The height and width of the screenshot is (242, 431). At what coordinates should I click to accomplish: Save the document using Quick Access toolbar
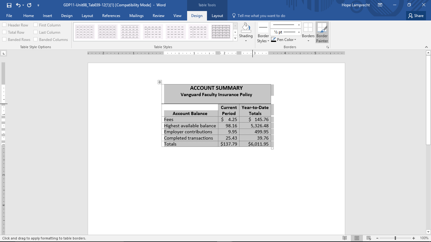point(9,5)
